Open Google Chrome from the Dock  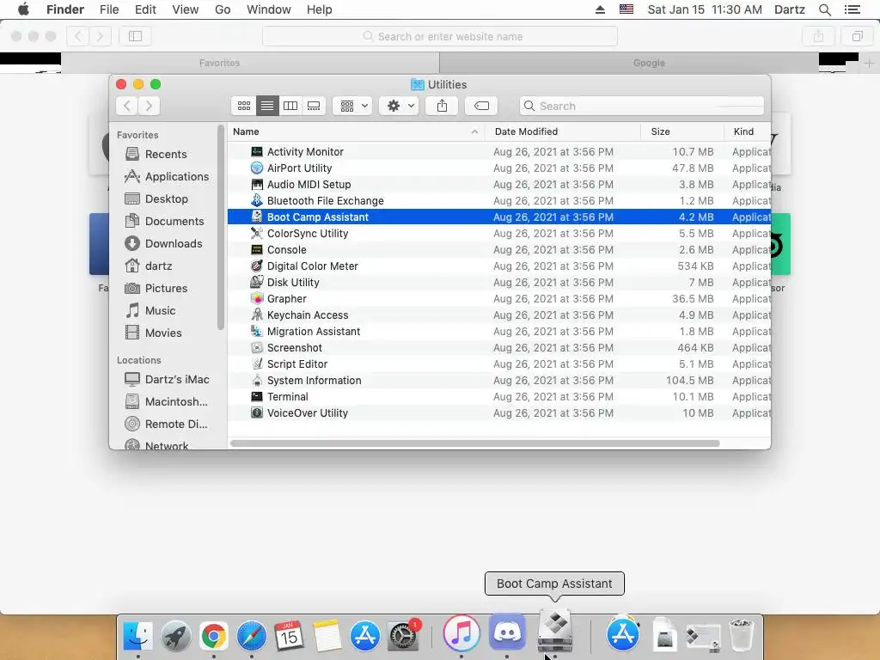(x=214, y=636)
